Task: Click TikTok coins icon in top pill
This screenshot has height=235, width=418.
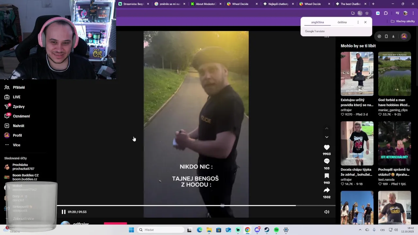Action: 379,36
